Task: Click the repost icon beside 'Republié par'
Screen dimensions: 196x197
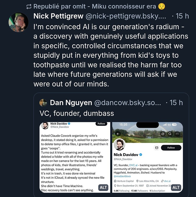Action: pos(29,6)
